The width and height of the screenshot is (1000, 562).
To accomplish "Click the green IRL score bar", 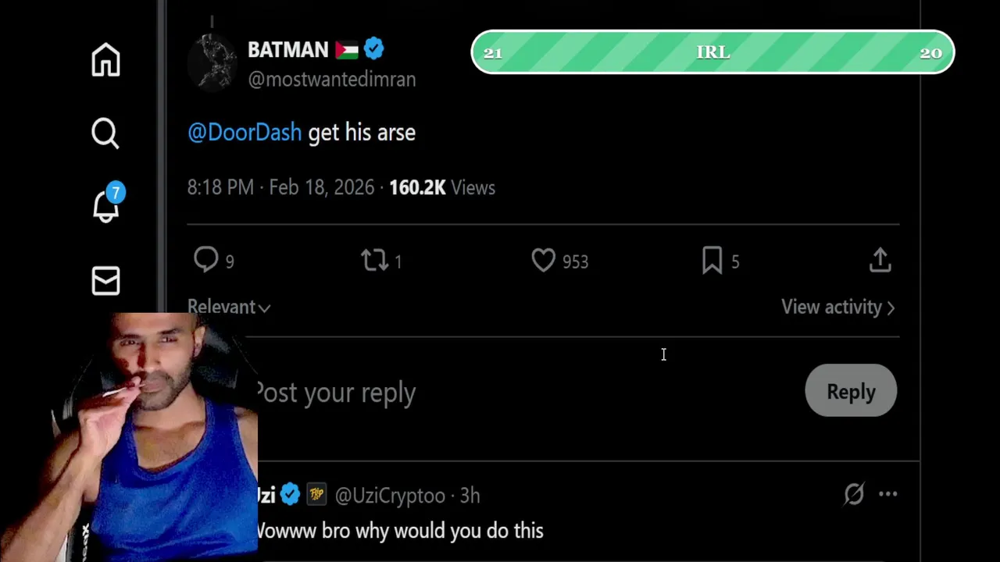I will click(712, 52).
